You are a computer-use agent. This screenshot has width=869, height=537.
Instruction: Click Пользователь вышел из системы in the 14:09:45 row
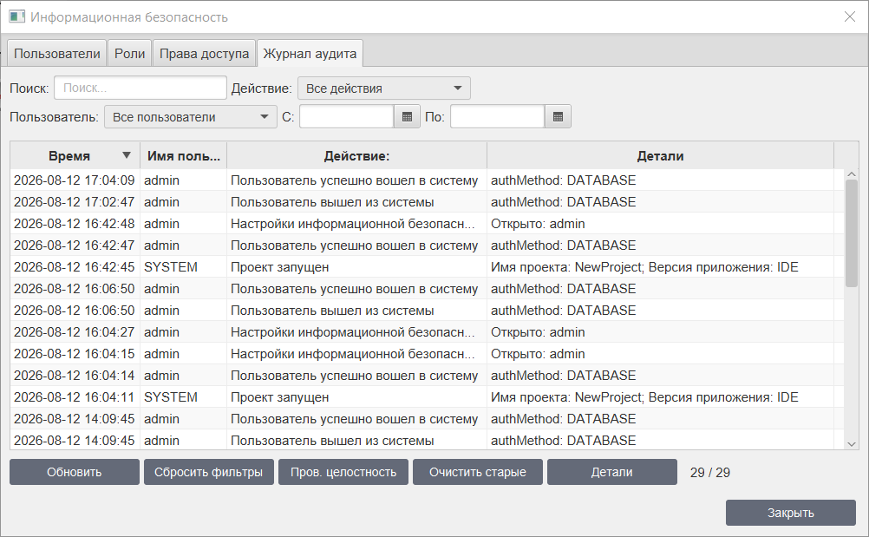tap(332, 441)
